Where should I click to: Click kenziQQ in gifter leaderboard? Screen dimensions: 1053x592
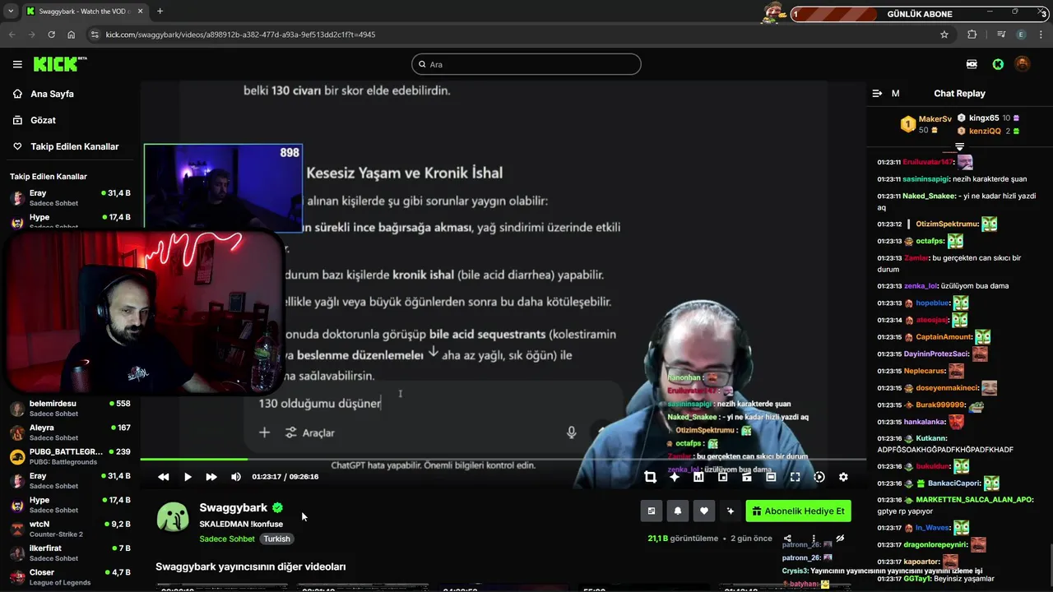[986, 131]
